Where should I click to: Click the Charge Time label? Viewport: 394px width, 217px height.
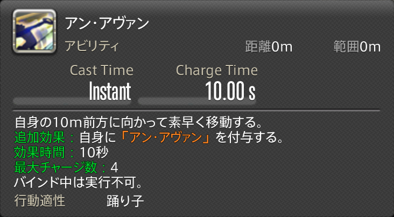point(217,70)
